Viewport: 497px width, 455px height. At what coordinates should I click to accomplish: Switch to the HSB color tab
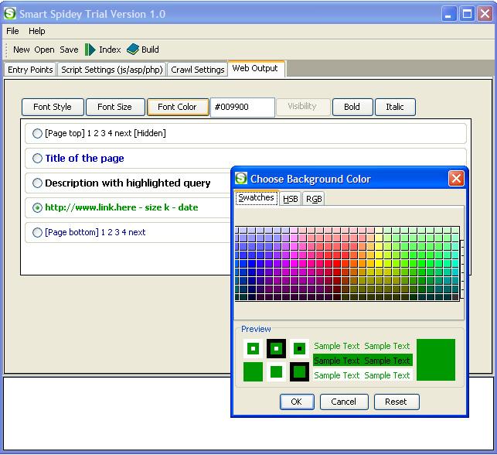tap(290, 199)
